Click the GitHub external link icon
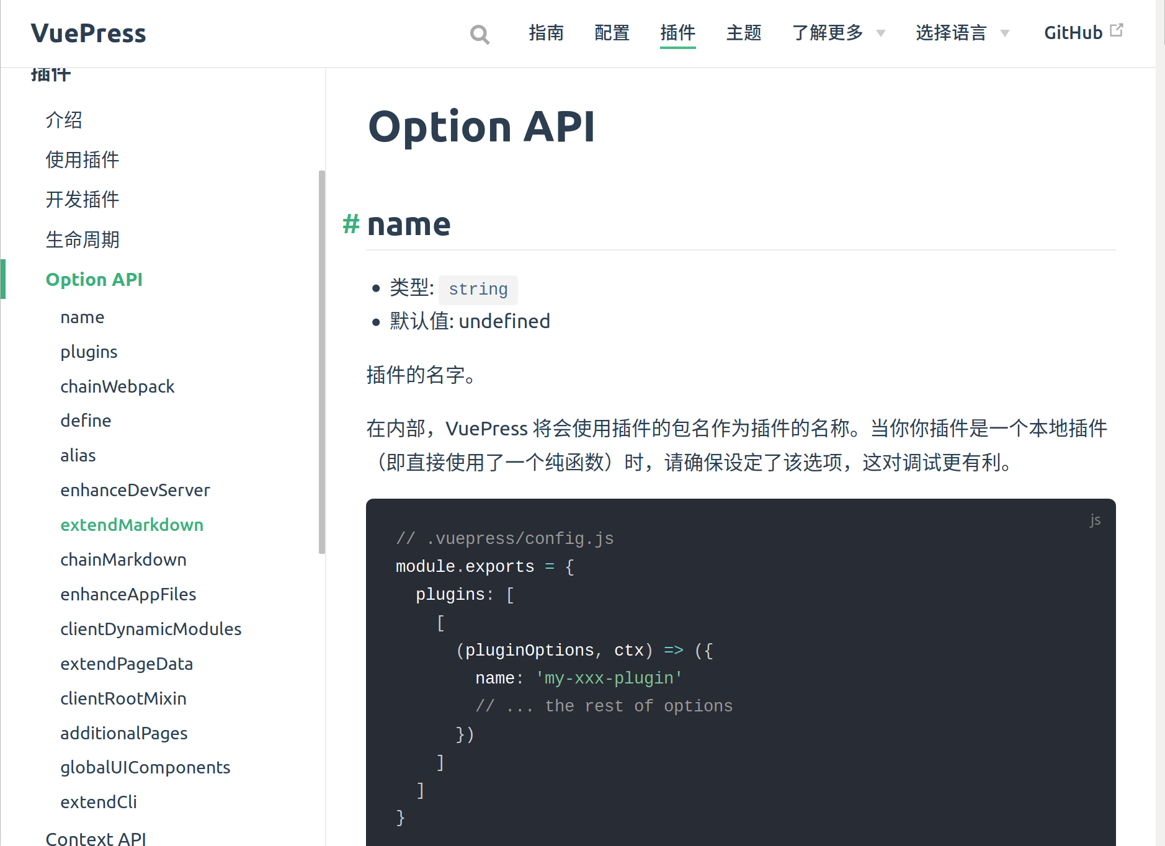Viewport: 1165px width, 846px height. [1117, 30]
